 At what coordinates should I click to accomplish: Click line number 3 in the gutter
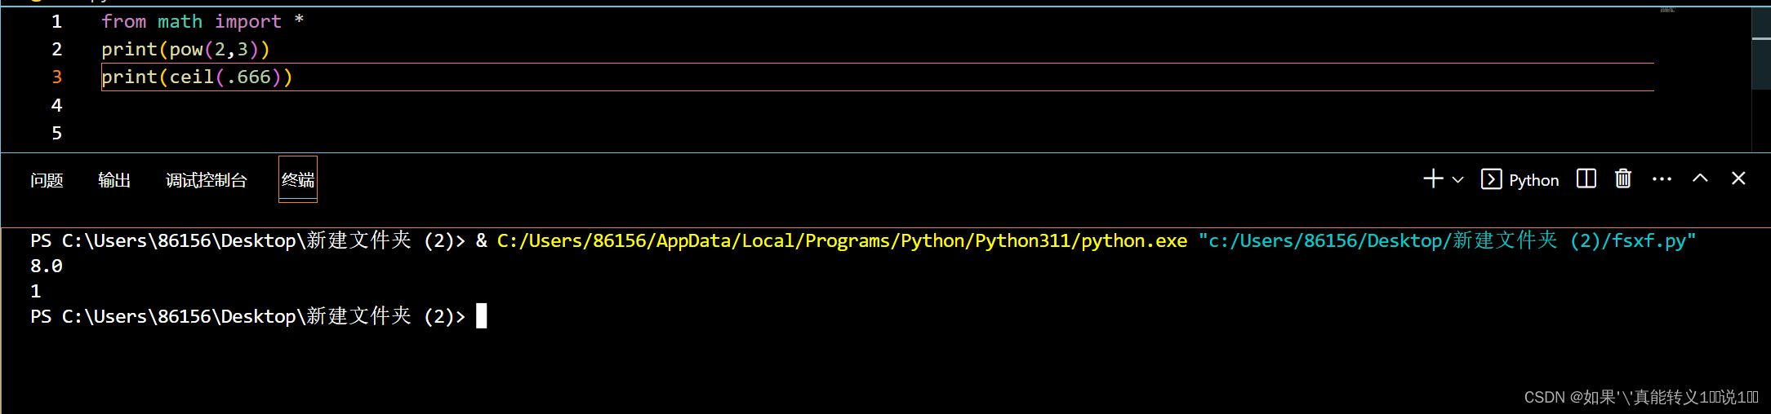pyautogui.click(x=56, y=77)
